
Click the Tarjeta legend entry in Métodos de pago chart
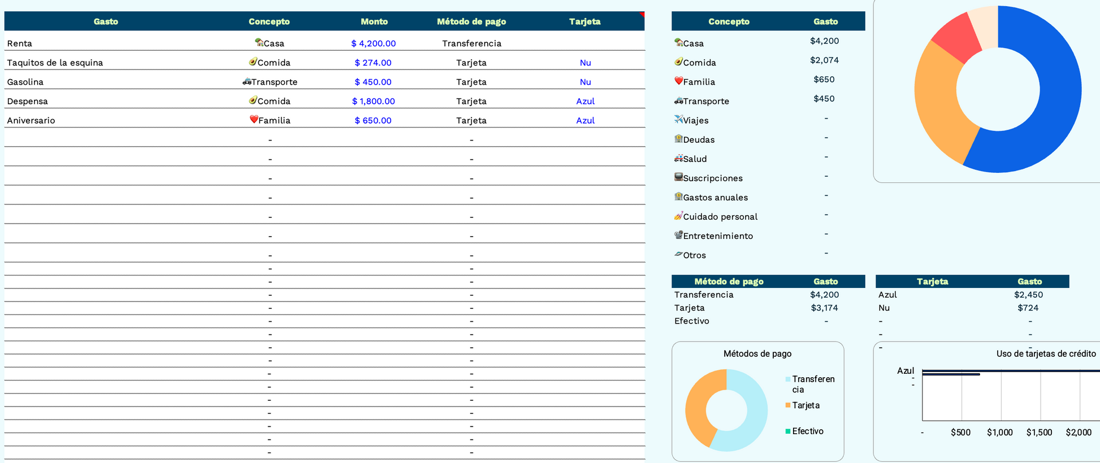click(x=805, y=405)
